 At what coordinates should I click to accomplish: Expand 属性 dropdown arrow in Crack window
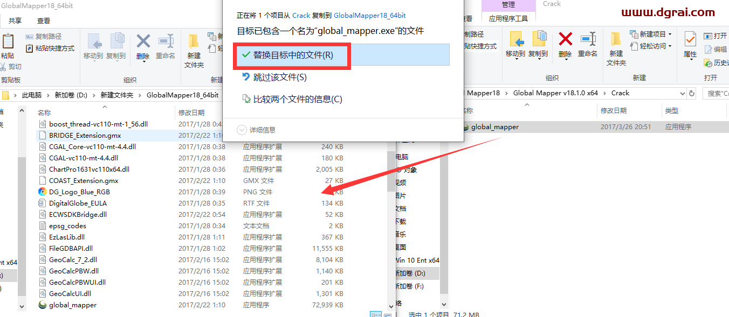(x=690, y=59)
